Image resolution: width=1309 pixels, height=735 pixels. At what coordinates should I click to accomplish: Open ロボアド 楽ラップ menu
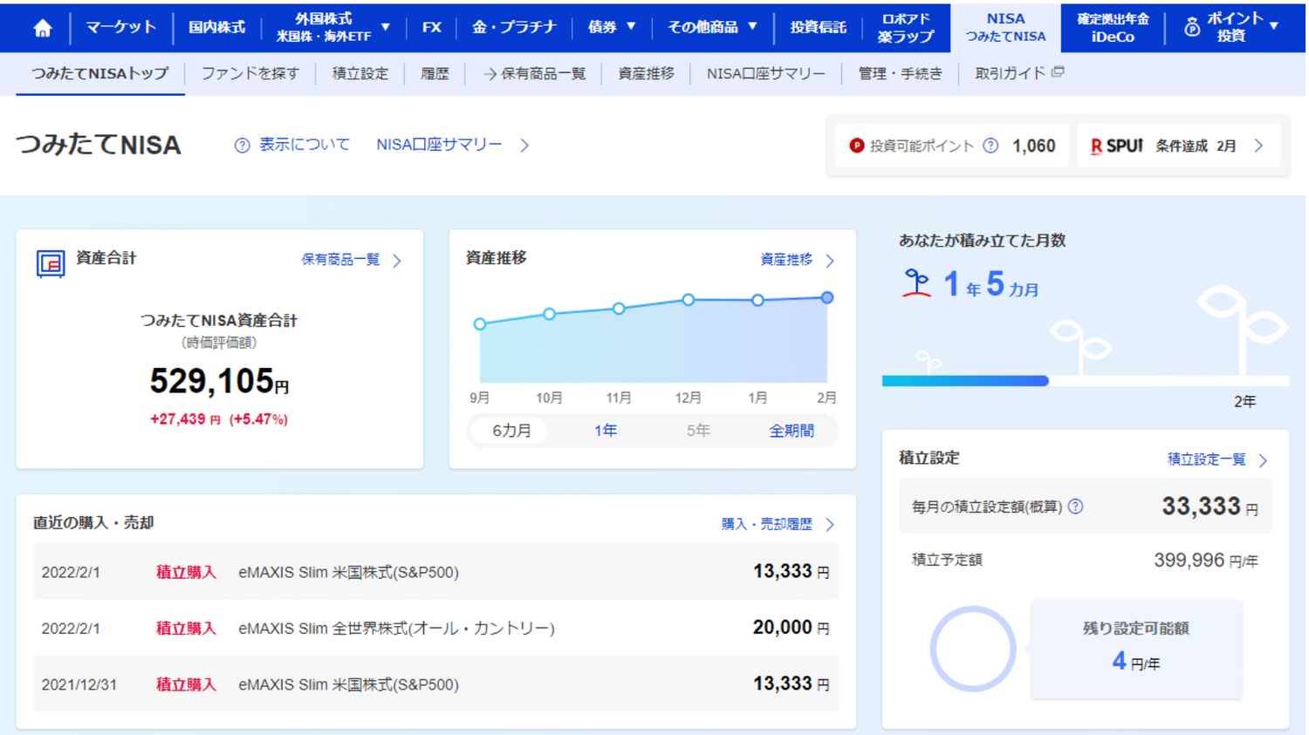[906, 27]
